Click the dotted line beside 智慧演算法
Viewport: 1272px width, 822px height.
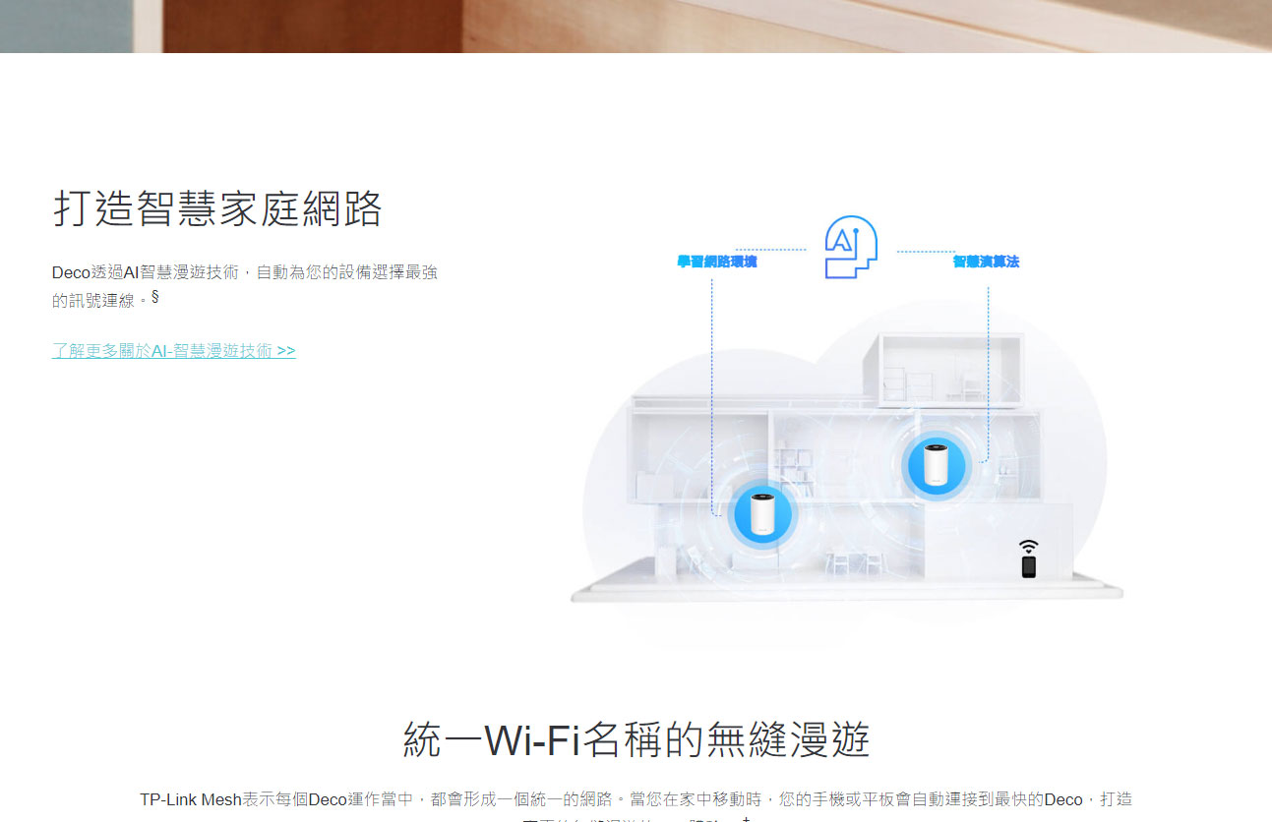[925, 251]
